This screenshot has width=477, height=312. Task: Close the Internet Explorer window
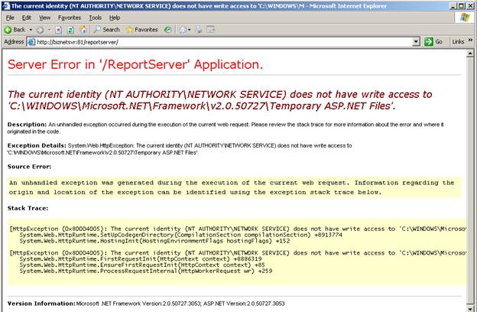[470, 6]
